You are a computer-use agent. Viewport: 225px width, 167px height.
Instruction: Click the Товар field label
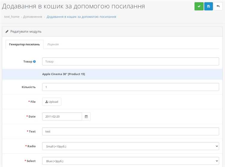click(x=28, y=62)
